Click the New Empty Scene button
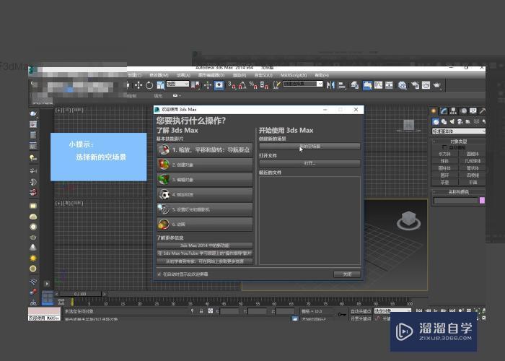 click(309, 147)
